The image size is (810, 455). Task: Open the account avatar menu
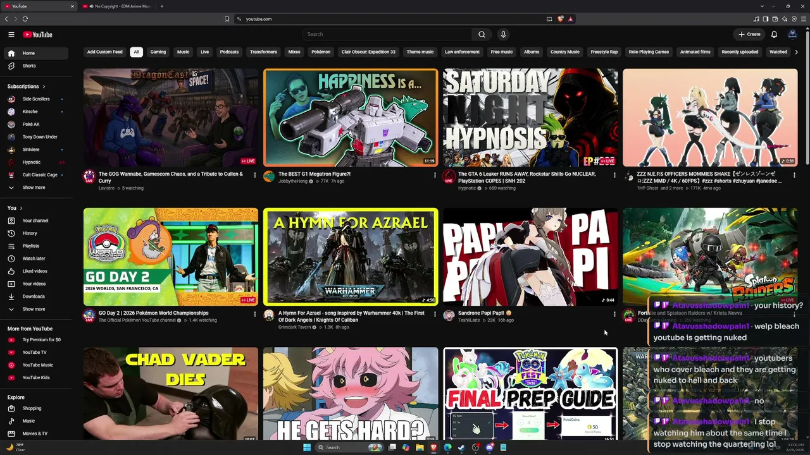tap(792, 34)
